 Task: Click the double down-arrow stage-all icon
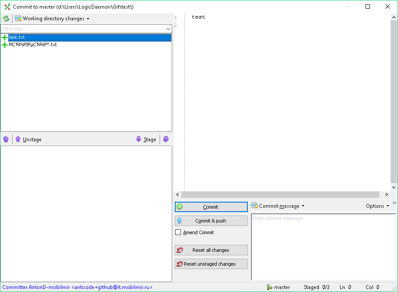point(166,139)
